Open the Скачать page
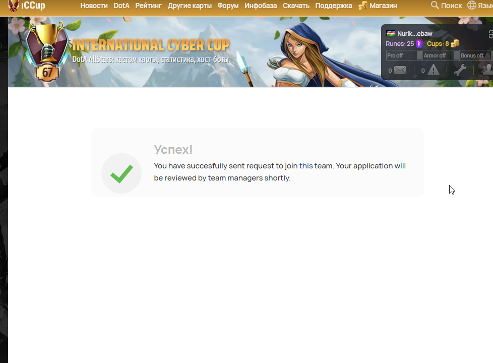493x363 pixels. tap(296, 6)
